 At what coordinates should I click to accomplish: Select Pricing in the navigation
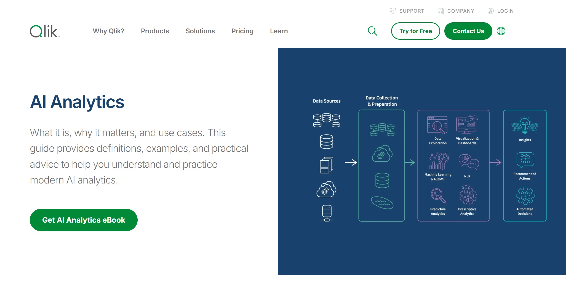(242, 31)
